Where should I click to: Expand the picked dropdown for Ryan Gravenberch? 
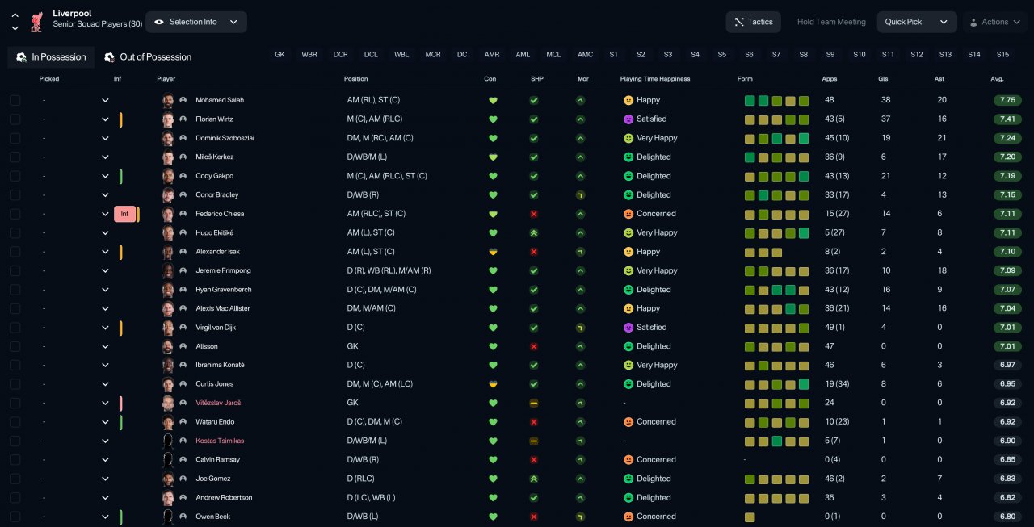tap(105, 290)
